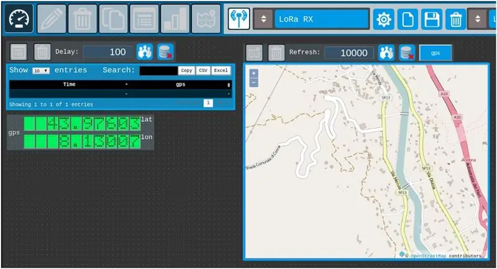Sort table by gps column
This screenshot has height=269, width=497.
click(181, 84)
